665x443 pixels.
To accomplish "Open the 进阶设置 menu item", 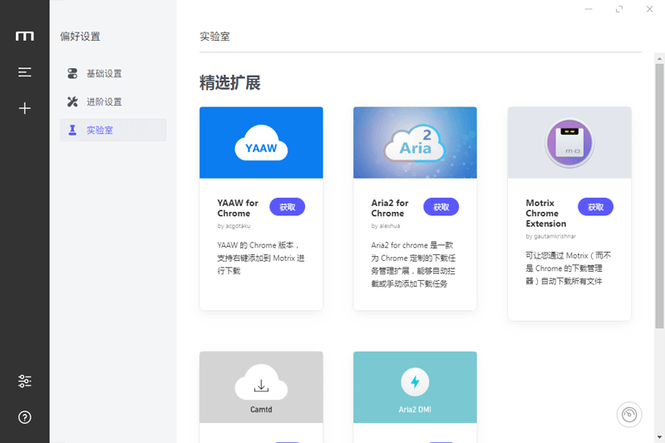I will (x=104, y=101).
